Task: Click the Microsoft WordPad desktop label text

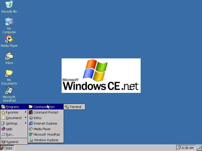Action: point(9,99)
